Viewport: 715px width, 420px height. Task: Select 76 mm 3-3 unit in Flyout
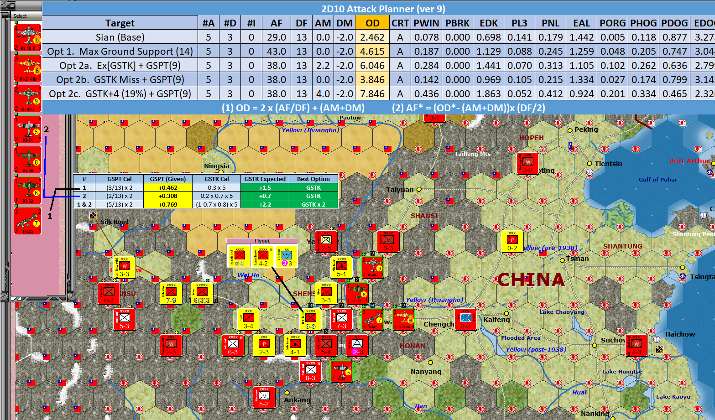pos(287,257)
